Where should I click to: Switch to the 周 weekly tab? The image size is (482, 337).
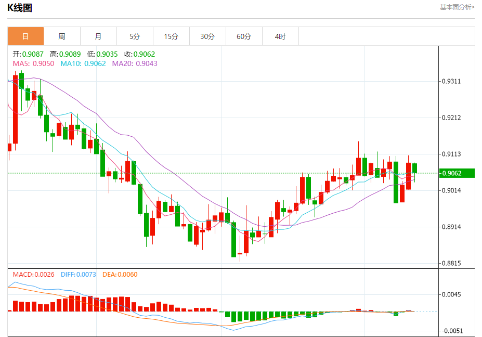pyautogui.click(x=62, y=36)
